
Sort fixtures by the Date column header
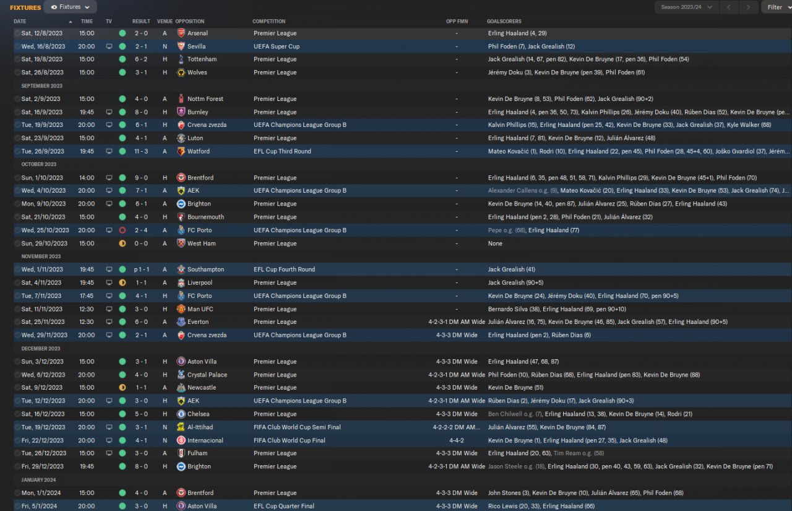tap(20, 22)
